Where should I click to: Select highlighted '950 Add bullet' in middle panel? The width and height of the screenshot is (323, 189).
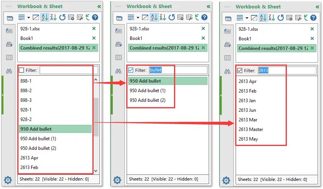point(168,81)
